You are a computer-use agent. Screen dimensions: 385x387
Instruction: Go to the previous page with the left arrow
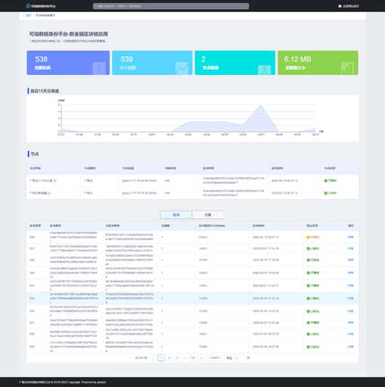[x=153, y=358]
